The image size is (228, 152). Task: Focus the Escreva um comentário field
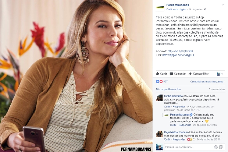click(x=189, y=147)
